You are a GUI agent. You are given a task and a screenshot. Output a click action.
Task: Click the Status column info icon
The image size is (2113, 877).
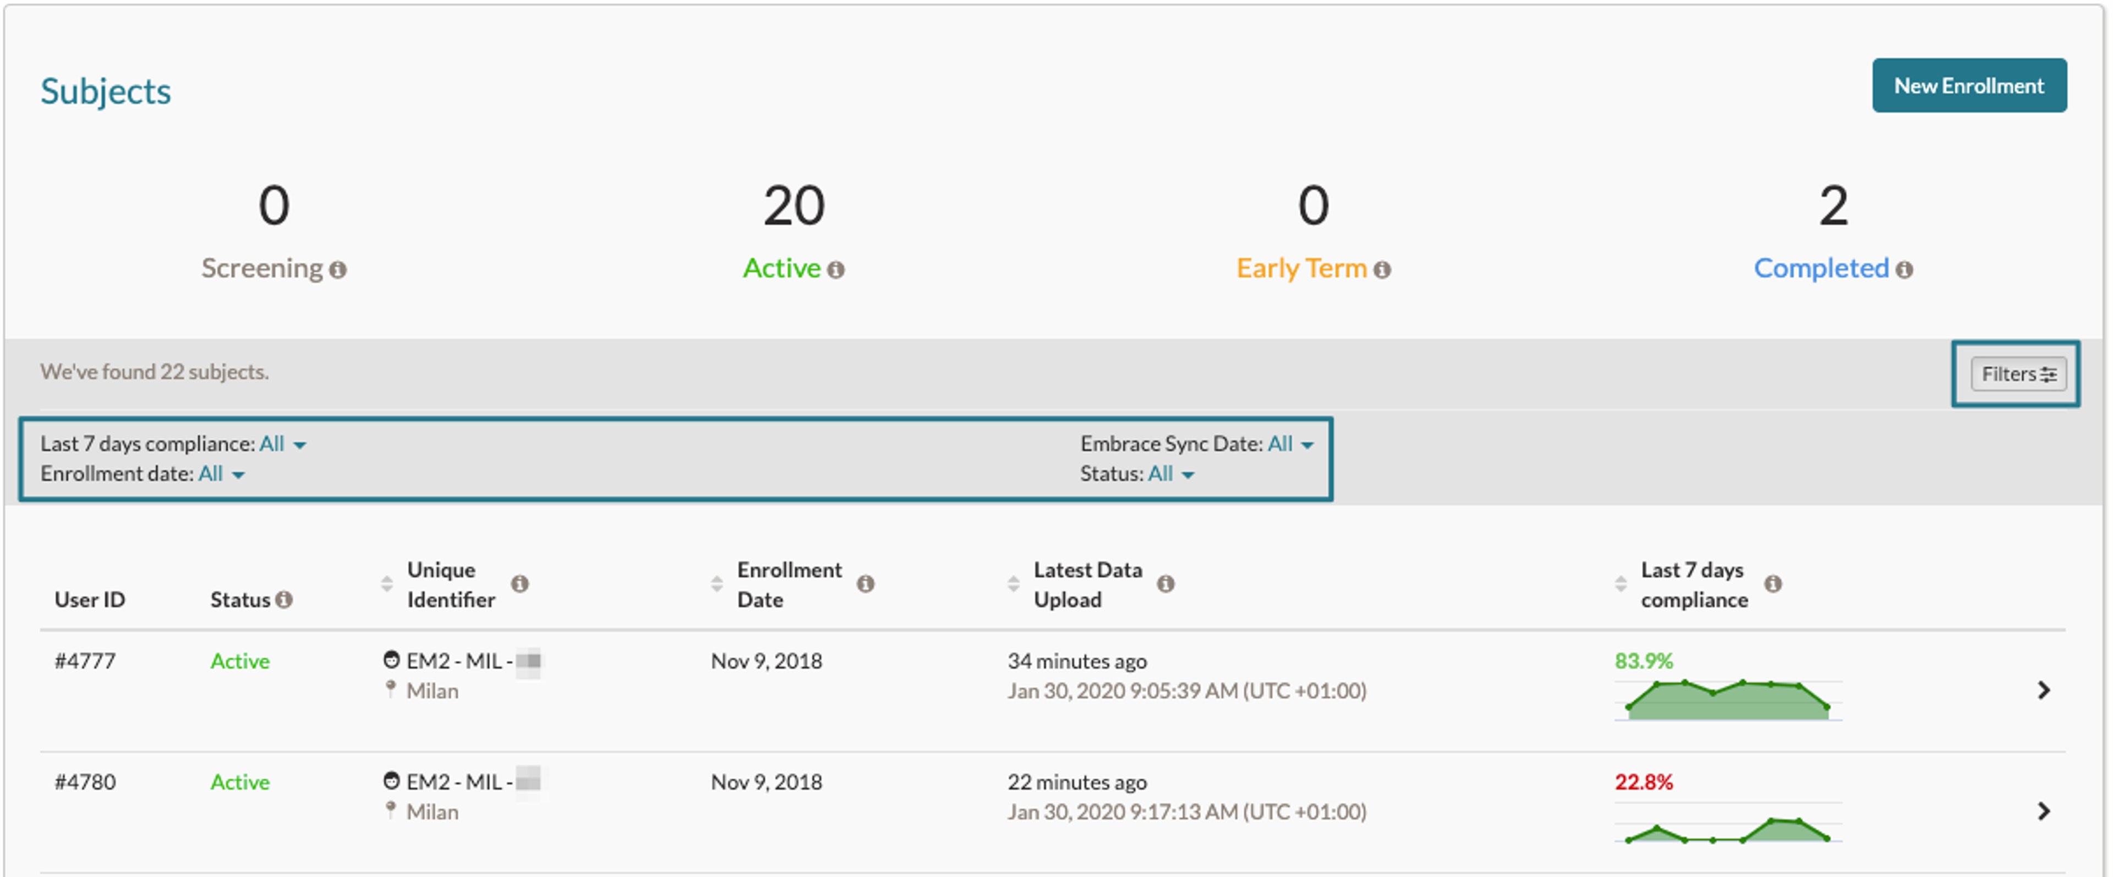click(x=284, y=600)
